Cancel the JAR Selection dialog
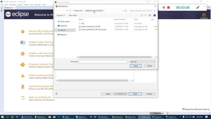This screenshot has width=211, height=119. [149, 66]
